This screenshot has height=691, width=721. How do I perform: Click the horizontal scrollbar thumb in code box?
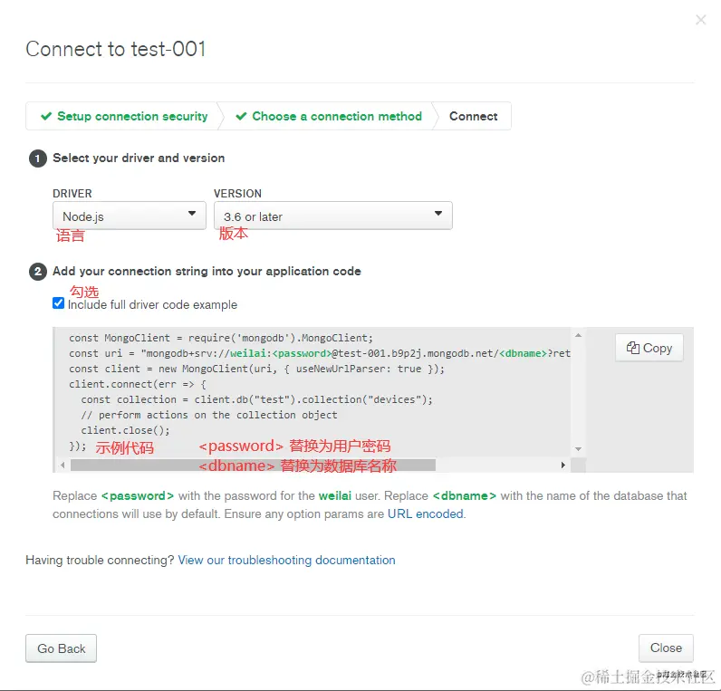coord(253,465)
